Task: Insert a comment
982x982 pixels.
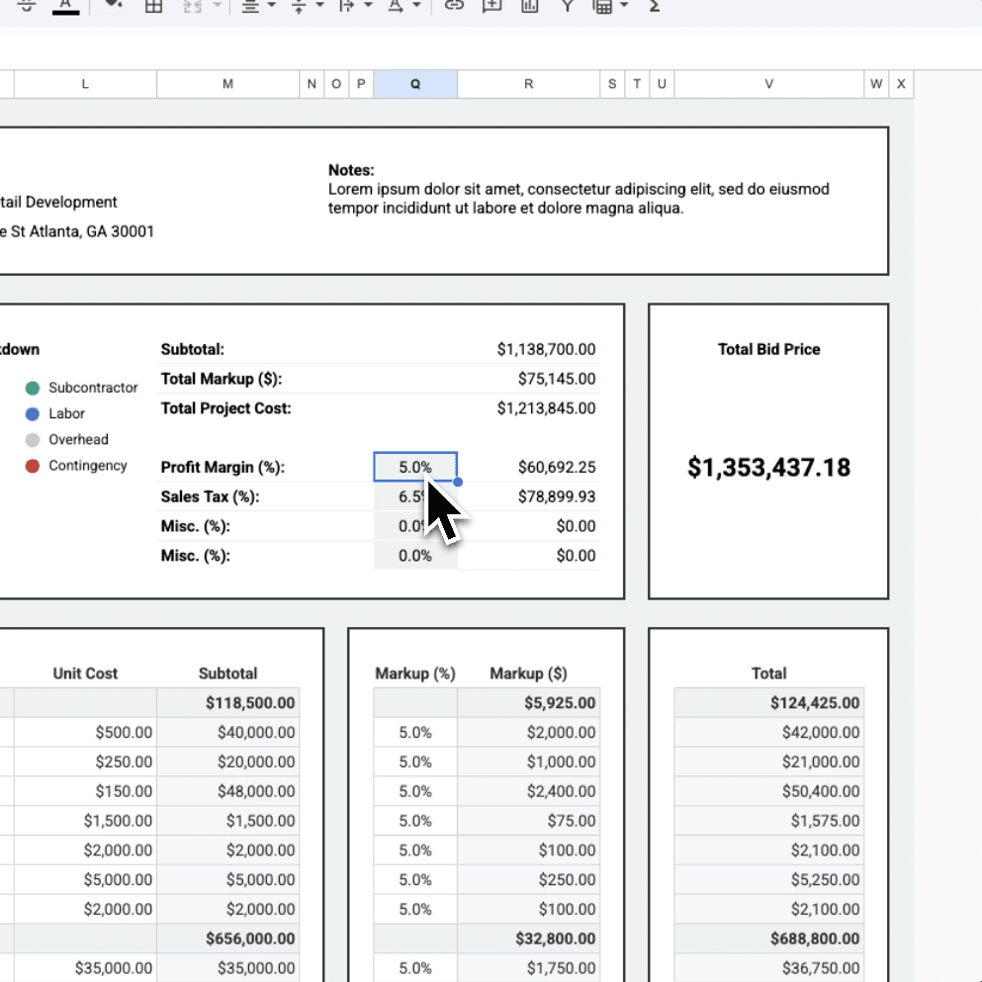Action: click(491, 7)
